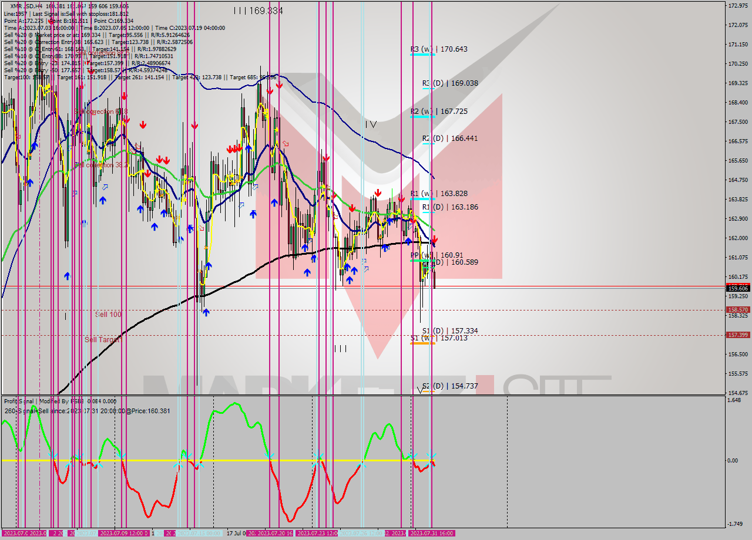The image size is (752, 540).
Task: Select the 2023.07.23 12:0 time marker
Action: [x=317, y=533]
